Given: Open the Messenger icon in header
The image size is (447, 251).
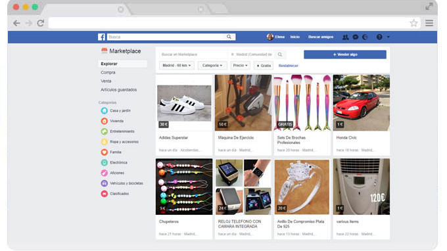Looking at the screenshot, I should point(356,37).
